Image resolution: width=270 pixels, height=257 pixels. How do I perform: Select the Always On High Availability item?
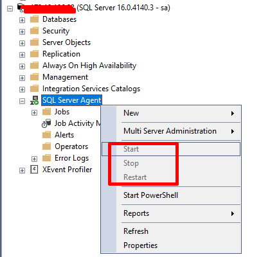click(x=89, y=66)
